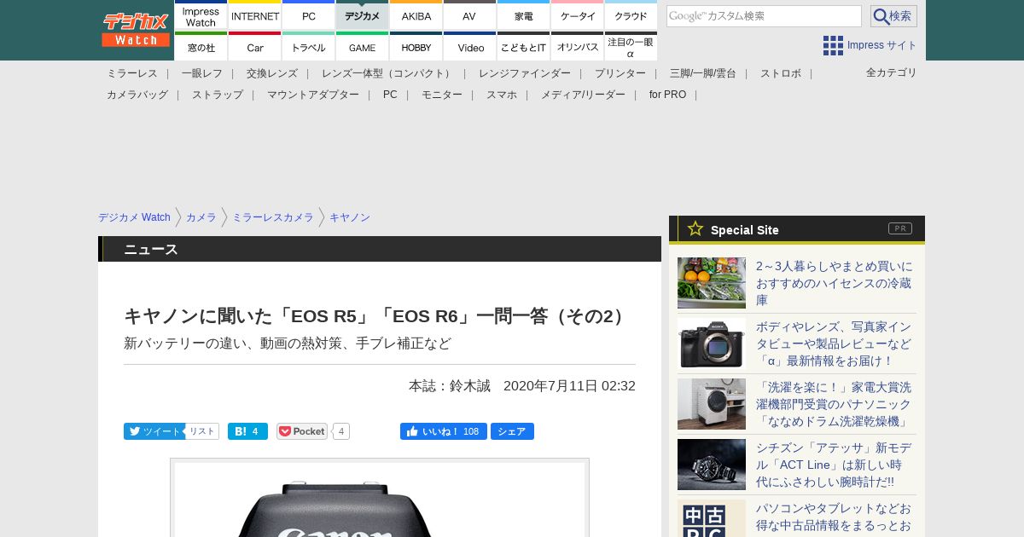Open the Citizen watch thumbnail
1024x537 pixels.
712,465
